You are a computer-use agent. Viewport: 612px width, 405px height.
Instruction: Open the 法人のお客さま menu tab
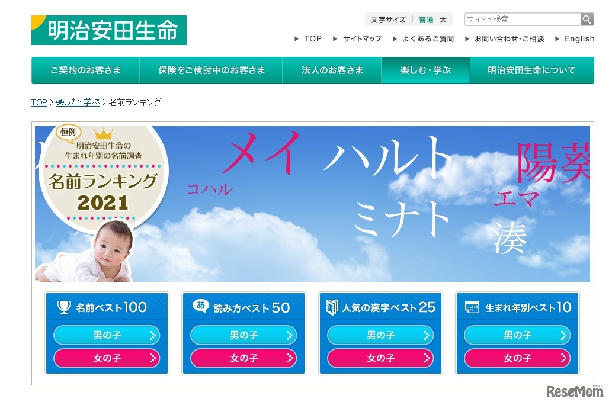(332, 70)
